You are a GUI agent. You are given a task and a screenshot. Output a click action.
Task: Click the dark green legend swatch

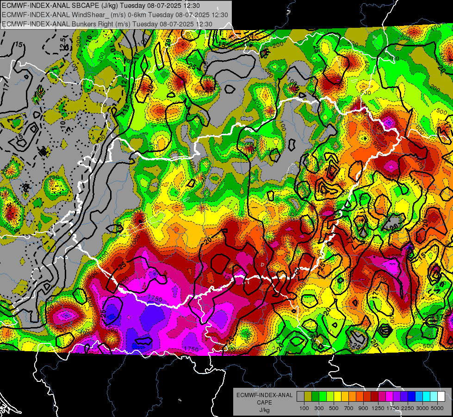point(315,397)
